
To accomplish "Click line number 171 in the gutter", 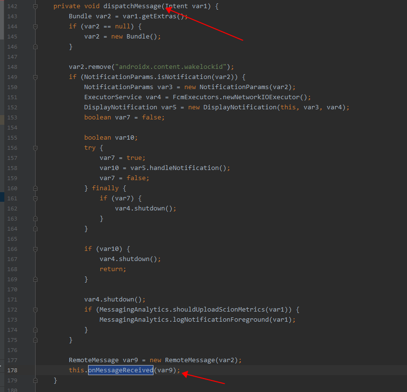I will click(x=12, y=300).
